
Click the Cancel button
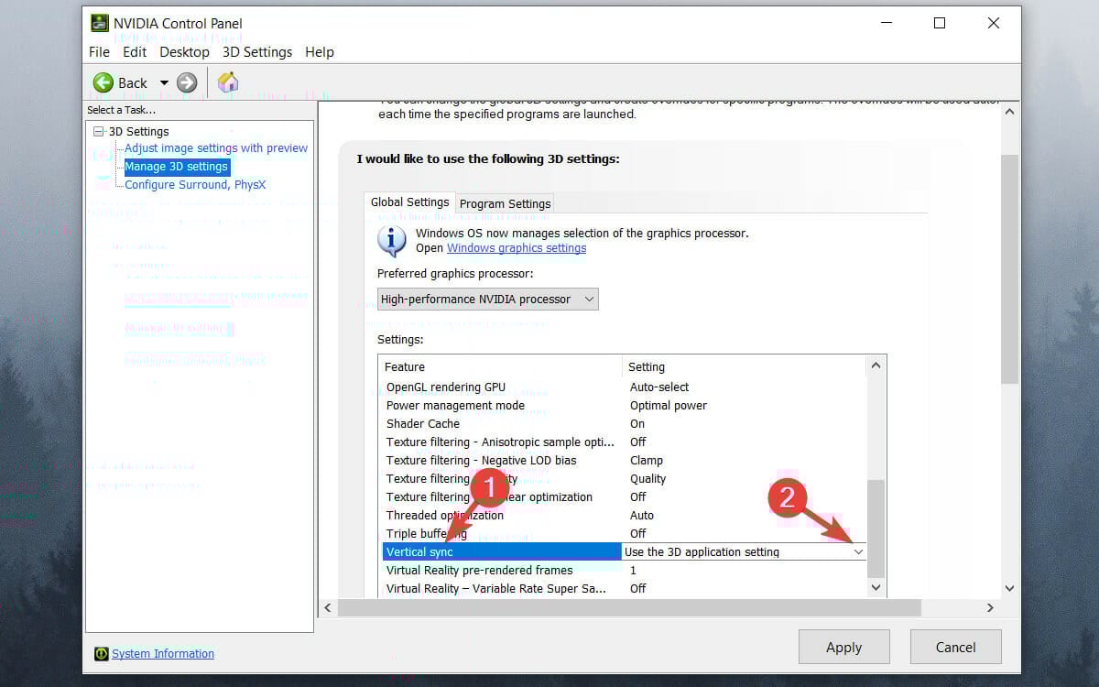click(956, 647)
